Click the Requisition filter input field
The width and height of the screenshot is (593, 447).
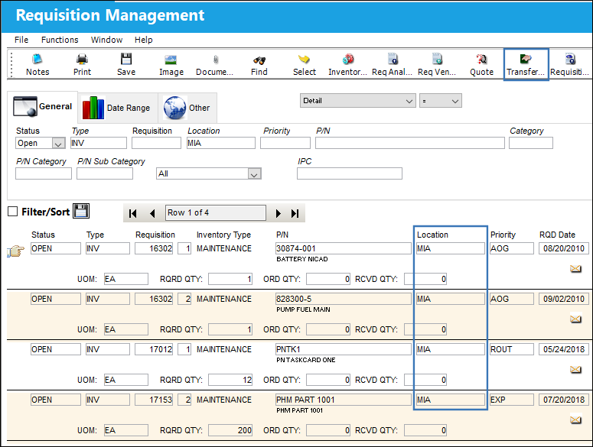click(x=156, y=143)
